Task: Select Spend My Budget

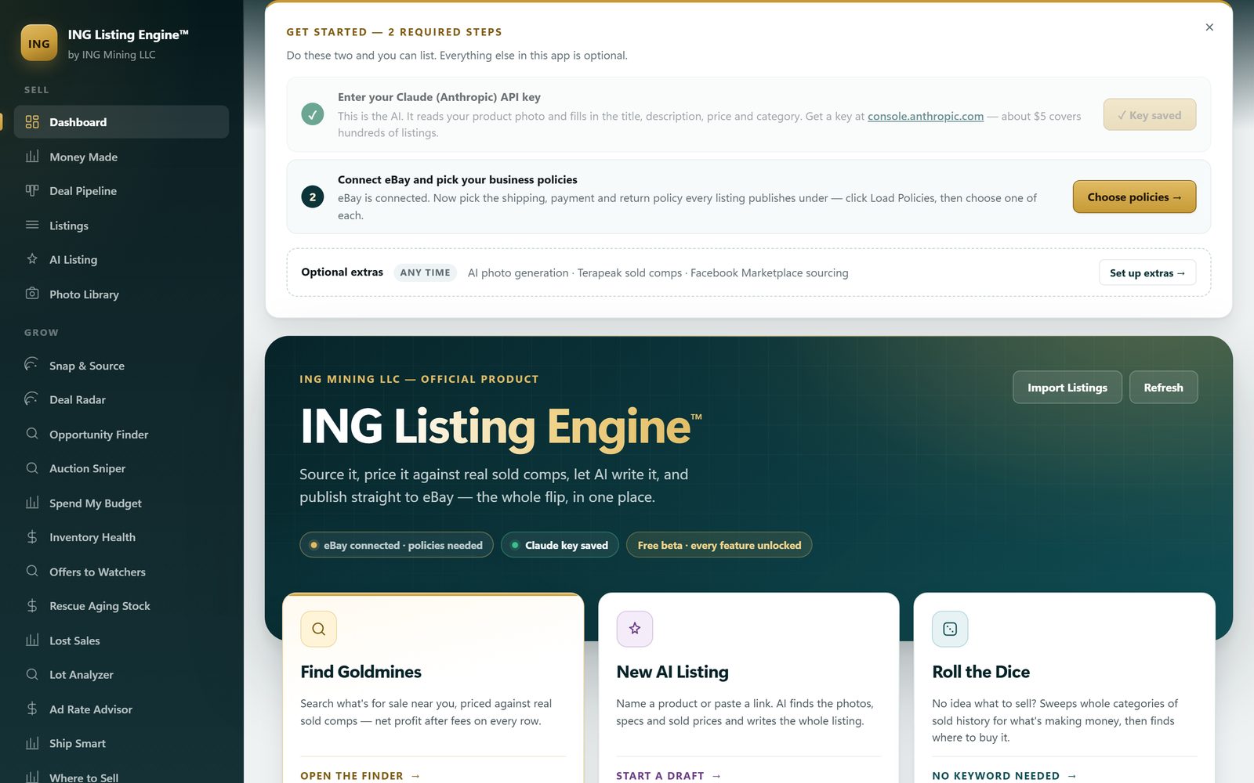Action: point(121,503)
